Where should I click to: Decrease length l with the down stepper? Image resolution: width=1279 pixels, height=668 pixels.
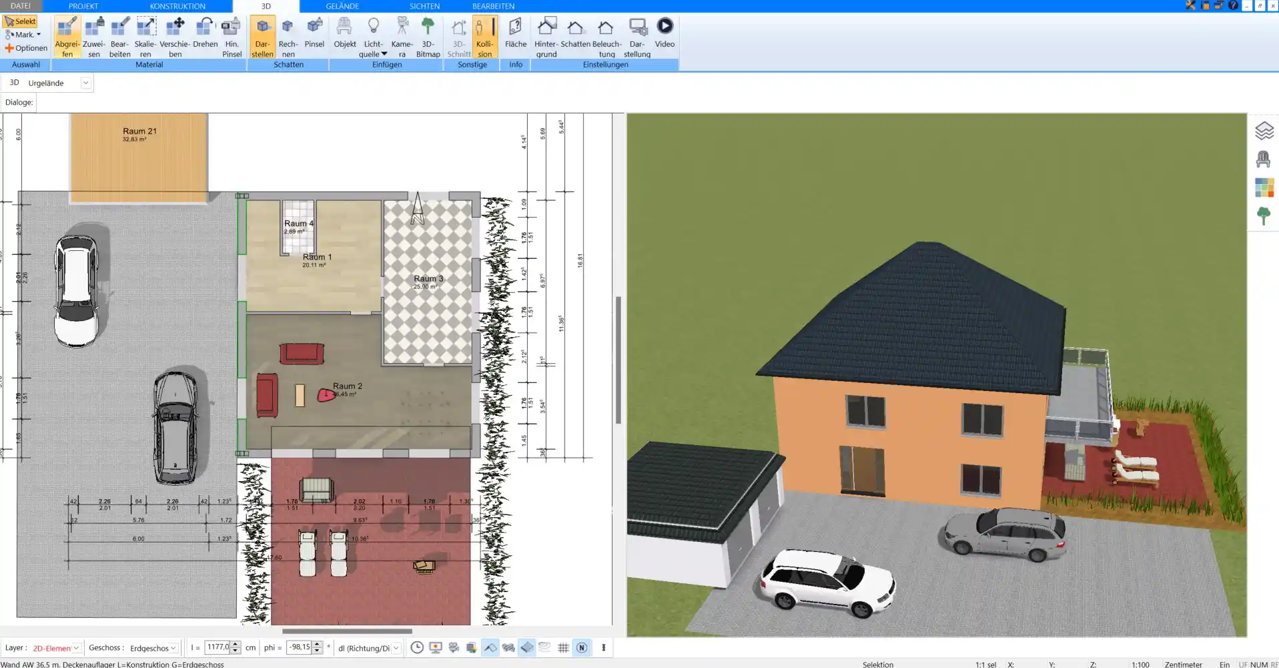[235, 651]
